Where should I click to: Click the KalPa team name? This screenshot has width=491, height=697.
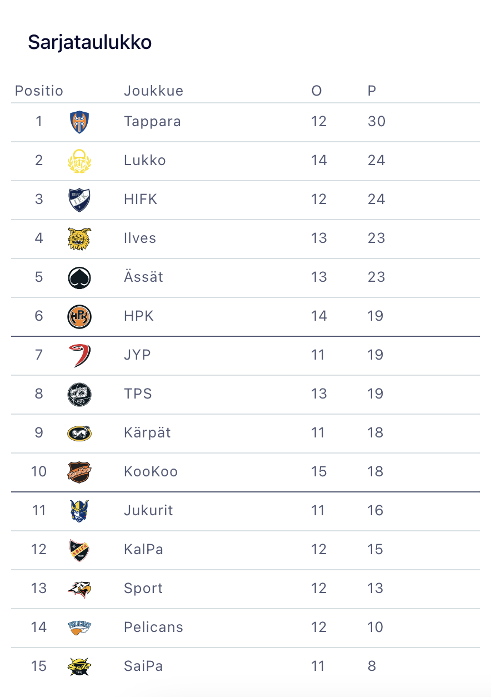[143, 550]
